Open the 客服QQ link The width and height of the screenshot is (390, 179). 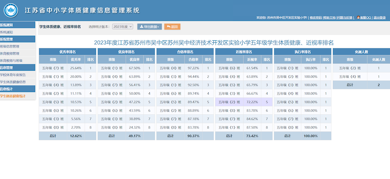(366, 17)
